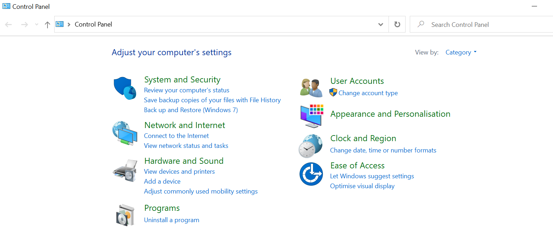Open the Hardware and Sound category heading
This screenshot has height=237, width=553.
tap(184, 161)
